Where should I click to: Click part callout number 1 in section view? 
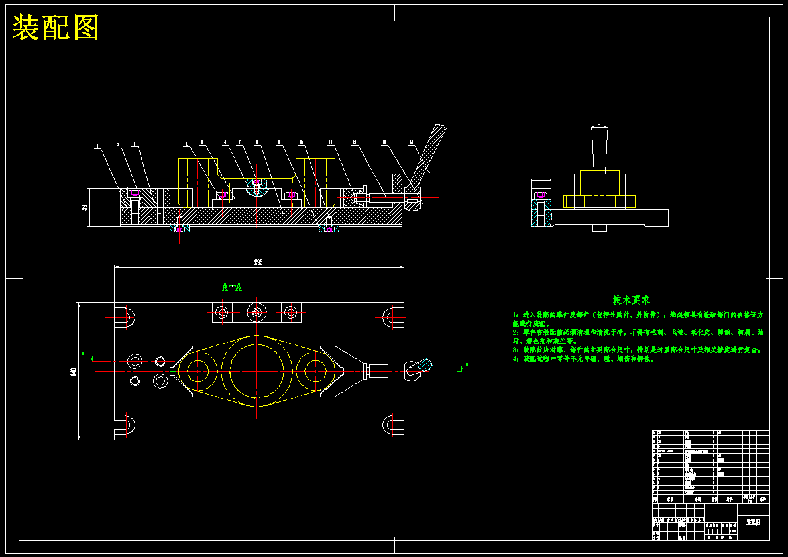click(97, 146)
